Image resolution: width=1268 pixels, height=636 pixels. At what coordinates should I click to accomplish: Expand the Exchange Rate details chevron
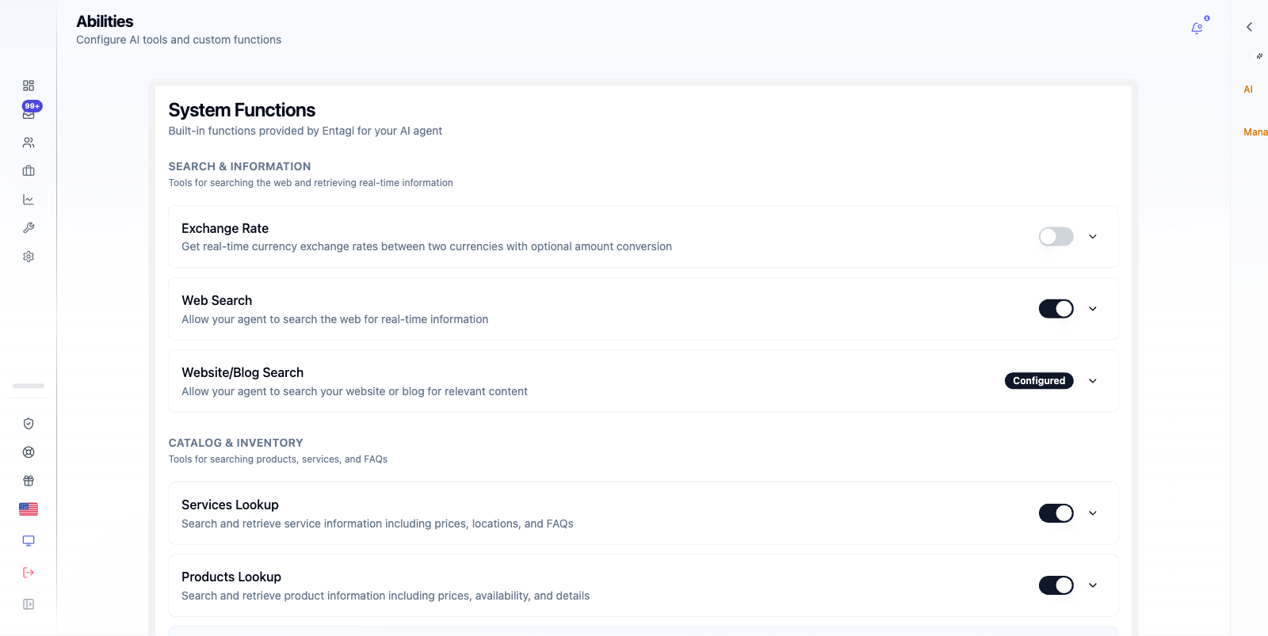(1093, 237)
